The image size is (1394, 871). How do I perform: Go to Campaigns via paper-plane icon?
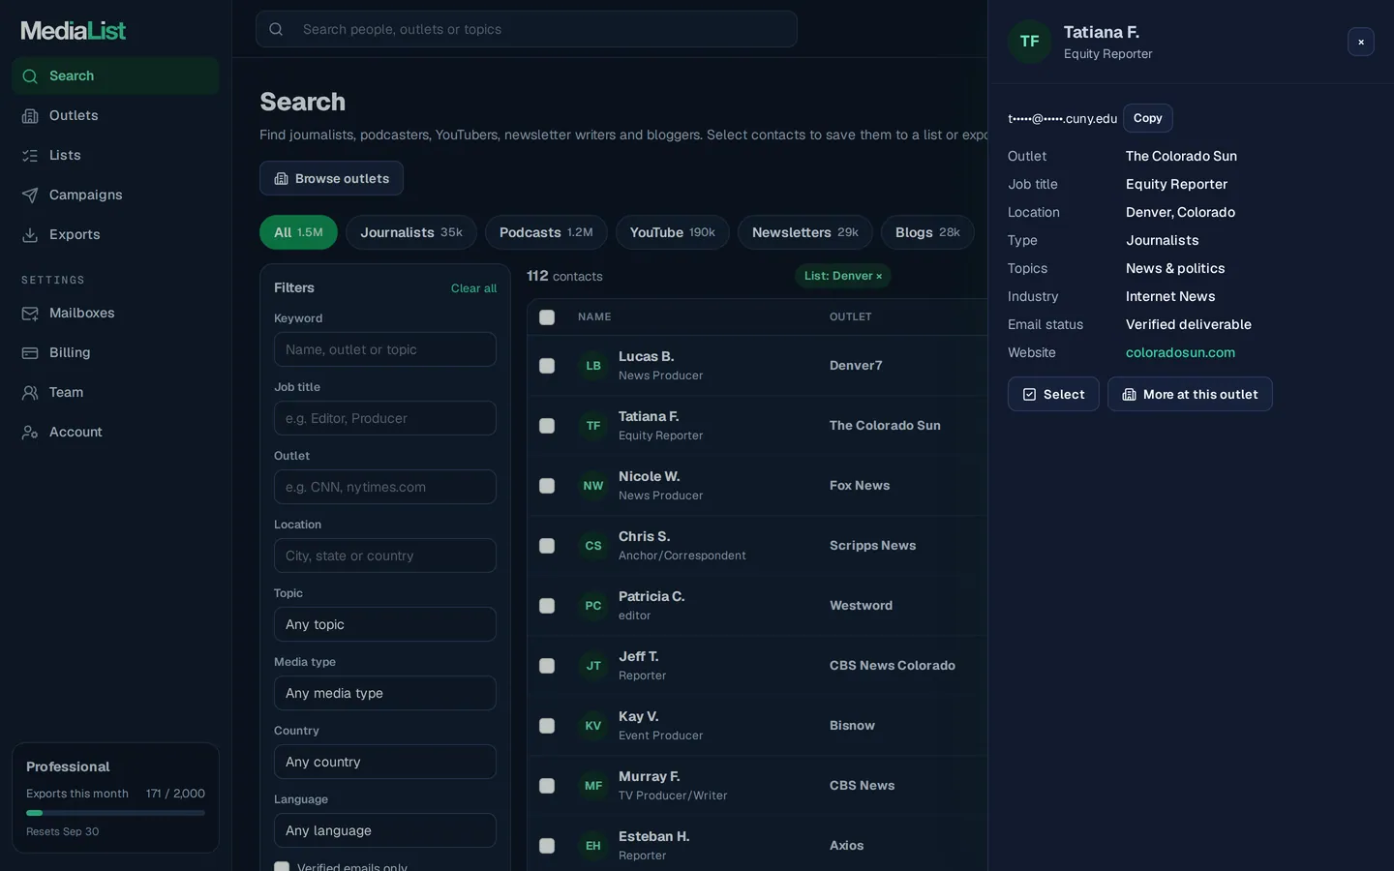point(30,195)
